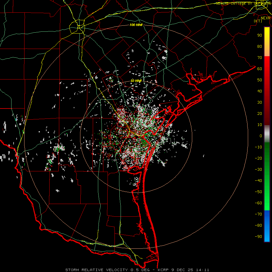Click the NEXLAB-College of DuPage credit text
Viewport: 272px width, 272px height.
click(243, 3)
